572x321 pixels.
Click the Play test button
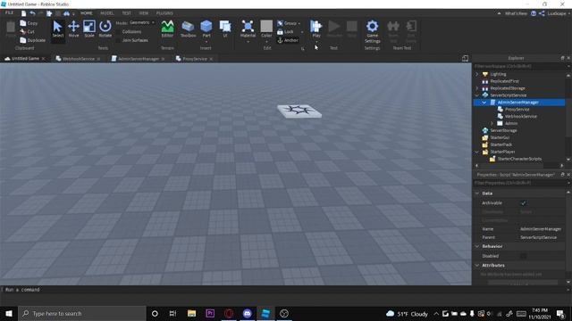[315, 29]
